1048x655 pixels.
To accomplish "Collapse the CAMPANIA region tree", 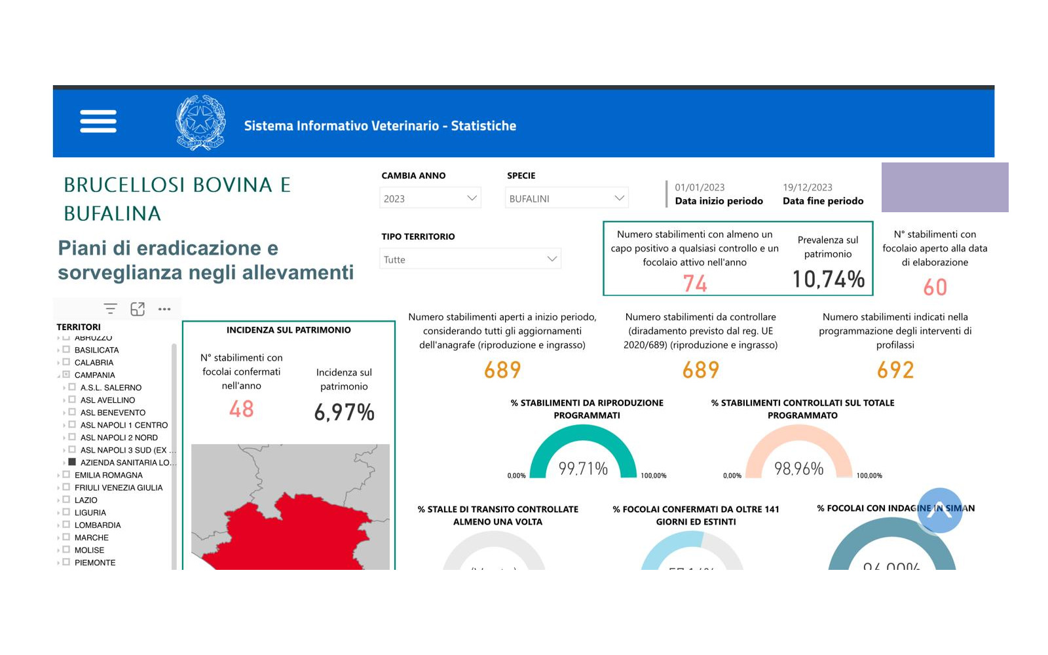I will coord(58,375).
